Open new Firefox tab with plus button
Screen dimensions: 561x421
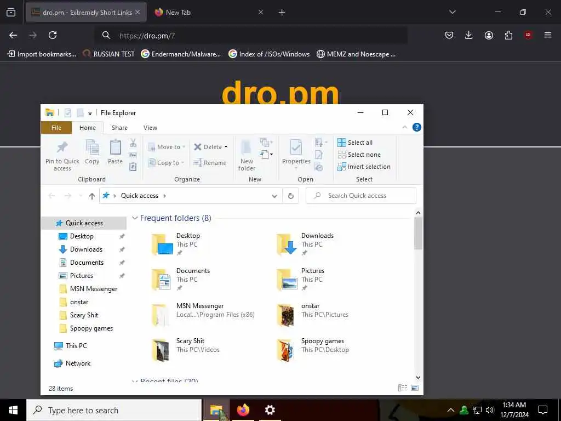point(282,13)
